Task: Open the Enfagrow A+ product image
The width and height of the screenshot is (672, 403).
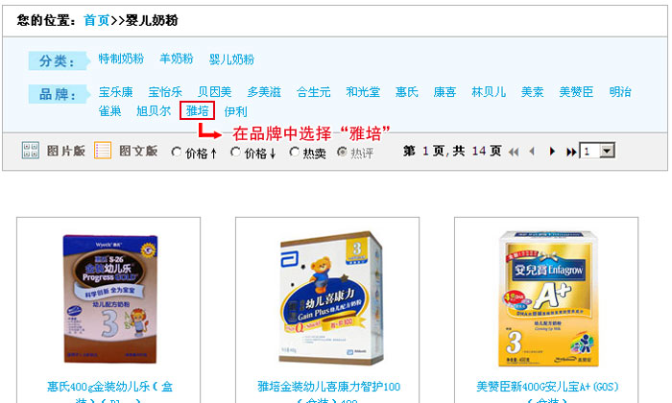Action: (x=548, y=299)
